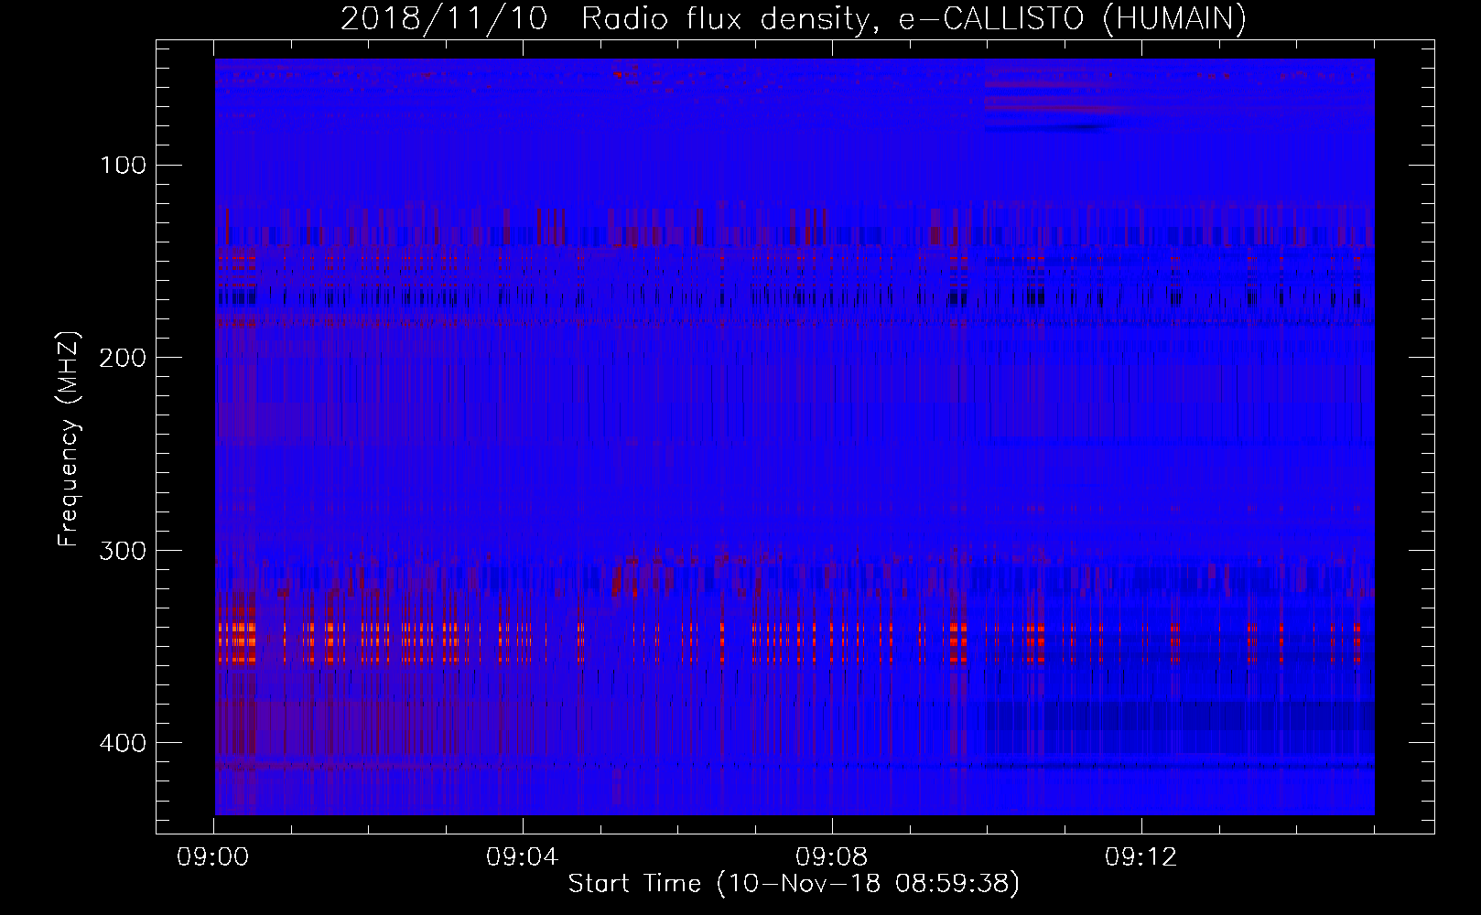The width and height of the screenshot is (1481, 915).
Task: Click the 'Start Time (10-Nov-18 08:59:38)' label
Action: coord(794,884)
